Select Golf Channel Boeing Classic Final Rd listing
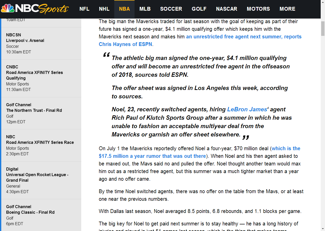Screen dimensions: 325x231 click(x=41, y=215)
